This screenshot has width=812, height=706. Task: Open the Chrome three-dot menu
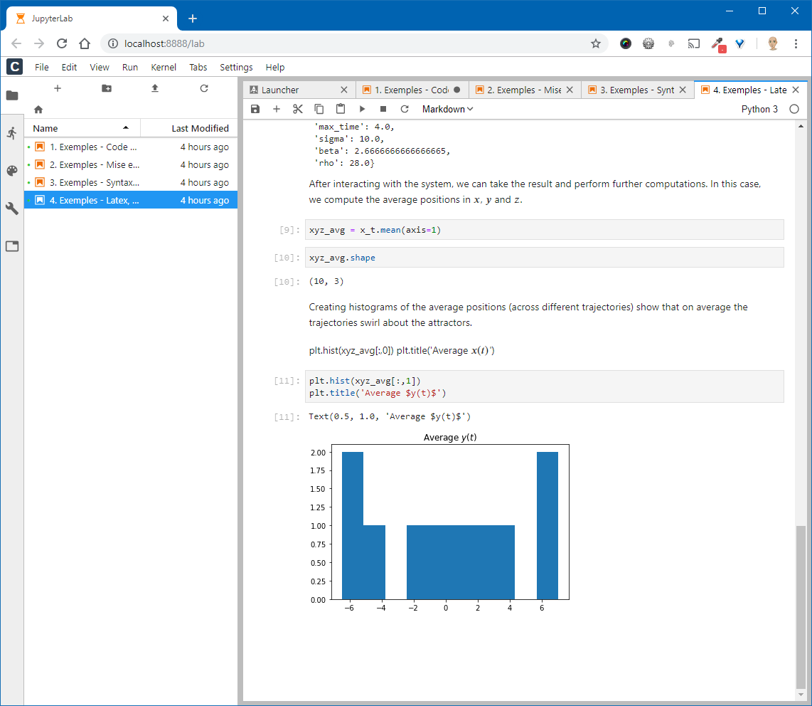pyautogui.click(x=796, y=43)
